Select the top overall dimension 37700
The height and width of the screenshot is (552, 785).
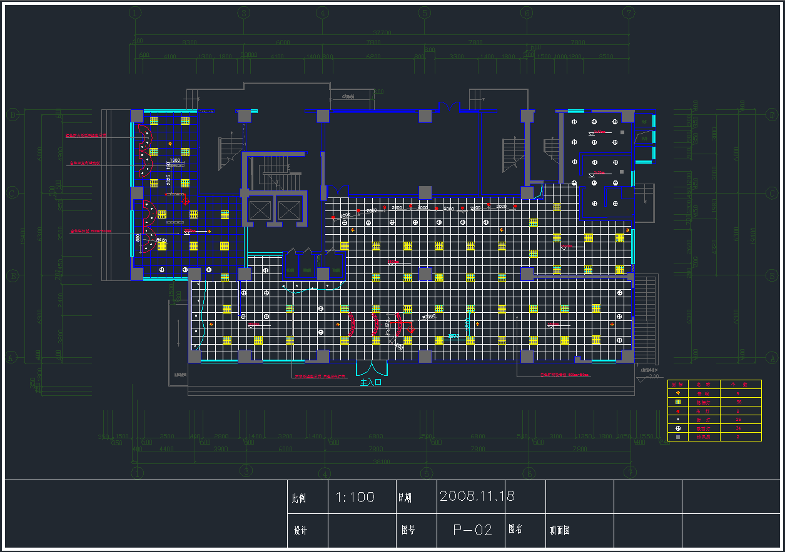(382, 33)
